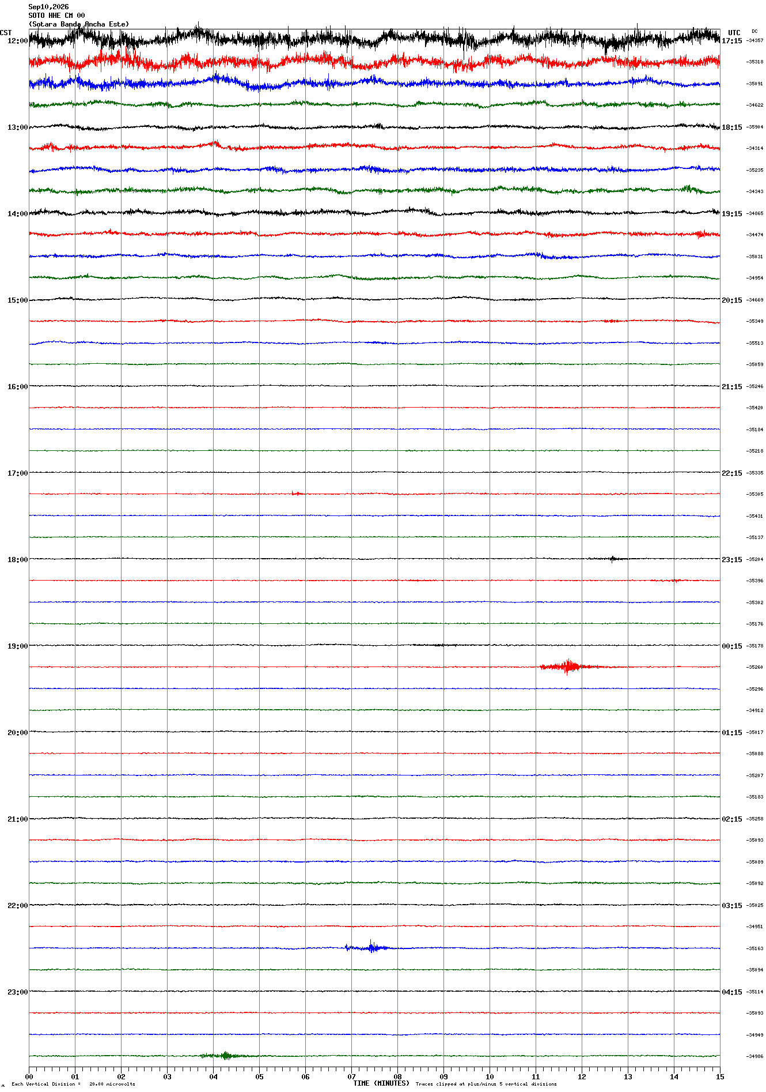
Task: Click the DC column header
Action: coord(754,32)
